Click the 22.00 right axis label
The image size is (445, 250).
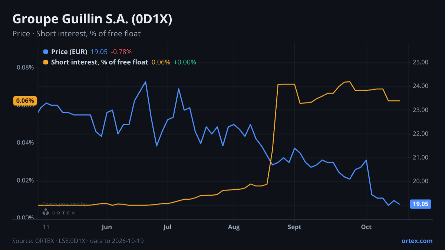(421, 134)
